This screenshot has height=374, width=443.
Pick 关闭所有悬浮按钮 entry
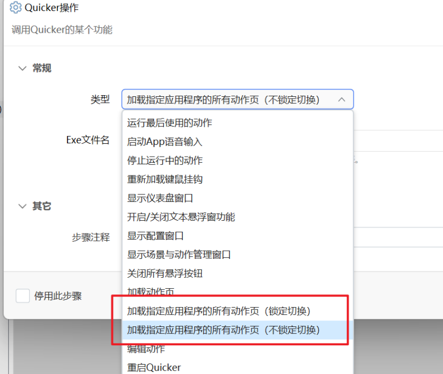238,273
